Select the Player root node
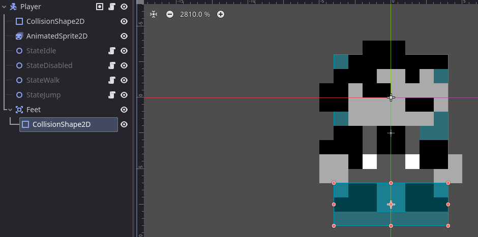 click(31, 7)
